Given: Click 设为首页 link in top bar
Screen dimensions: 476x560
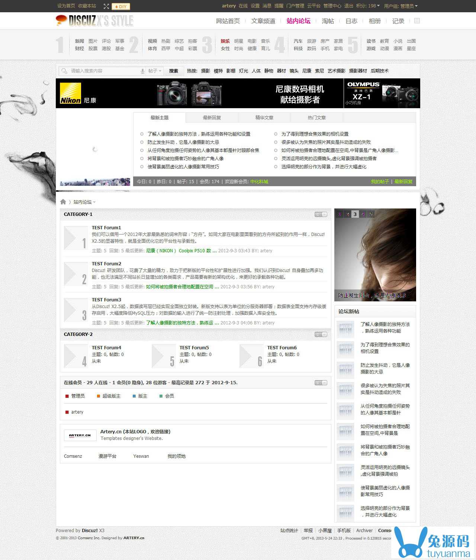Looking at the screenshot, I should pos(66,6).
